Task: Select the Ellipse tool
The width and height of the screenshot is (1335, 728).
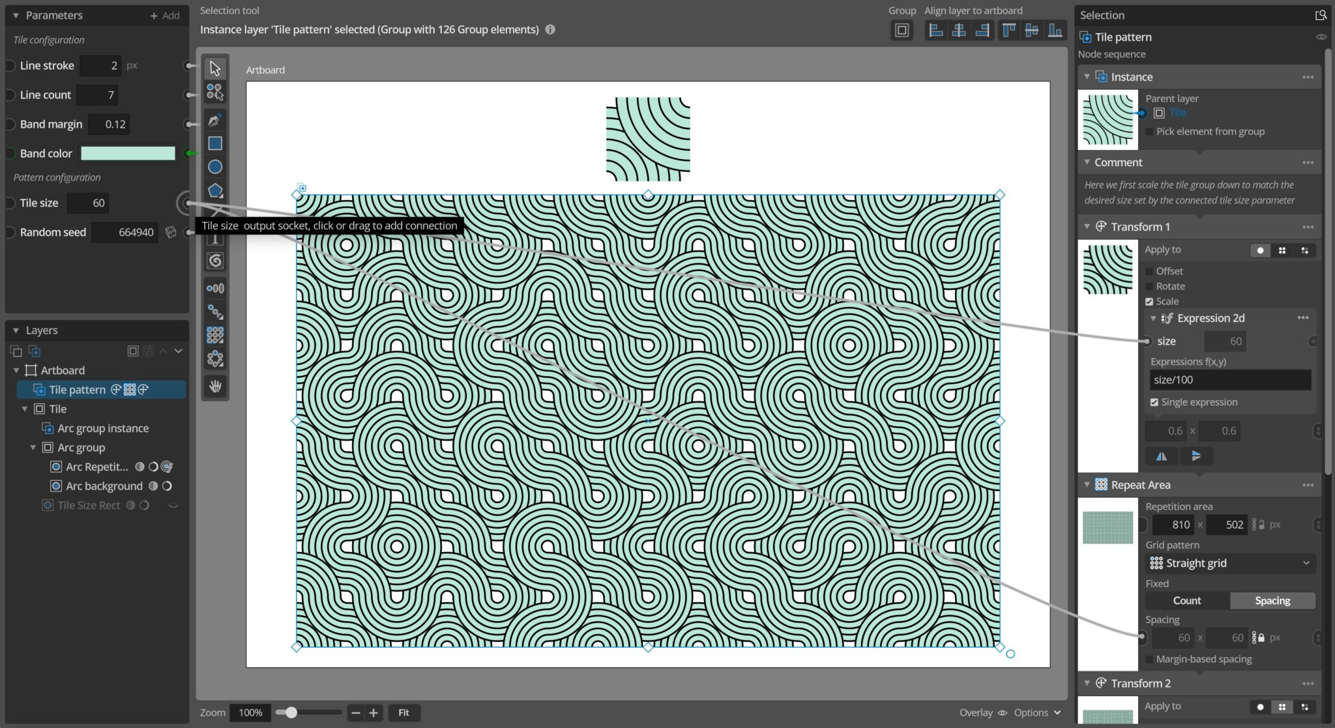Action: point(215,167)
